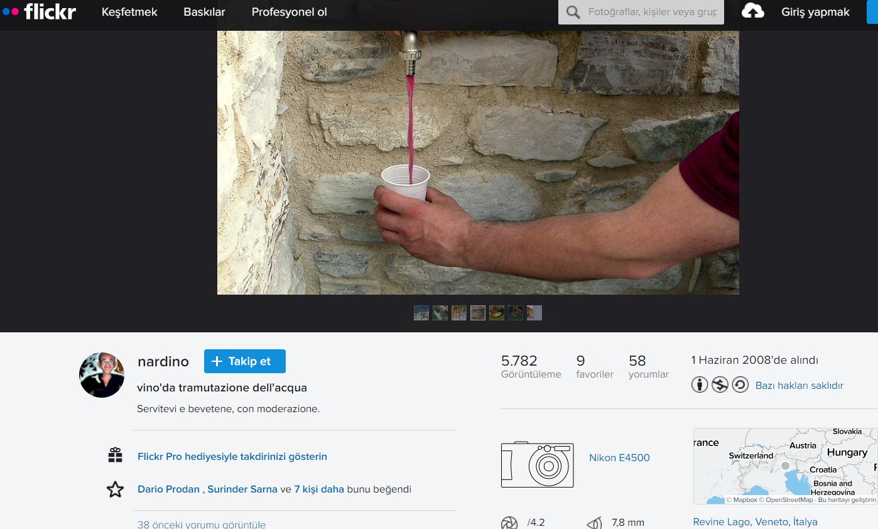The image size is (878, 529).
Task: Select first thumbnail in photo strip
Action: pyautogui.click(x=421, y=313)
